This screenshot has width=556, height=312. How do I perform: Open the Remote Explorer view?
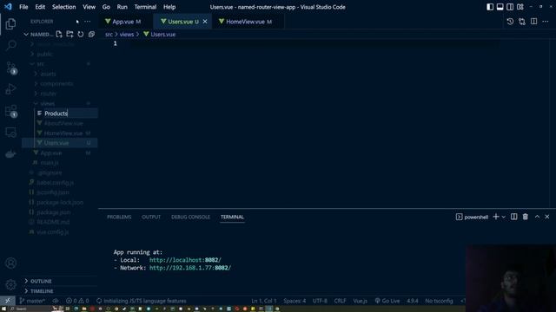[10, 133]
